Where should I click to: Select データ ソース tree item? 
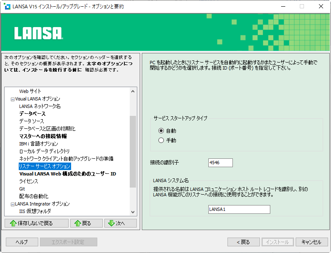(32, 121)
